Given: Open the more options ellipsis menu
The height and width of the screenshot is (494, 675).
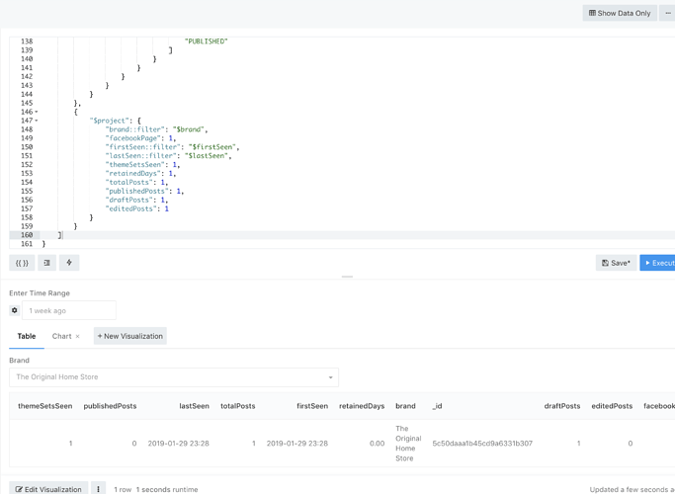Looking at the screenshot, I should pos(668,14).
